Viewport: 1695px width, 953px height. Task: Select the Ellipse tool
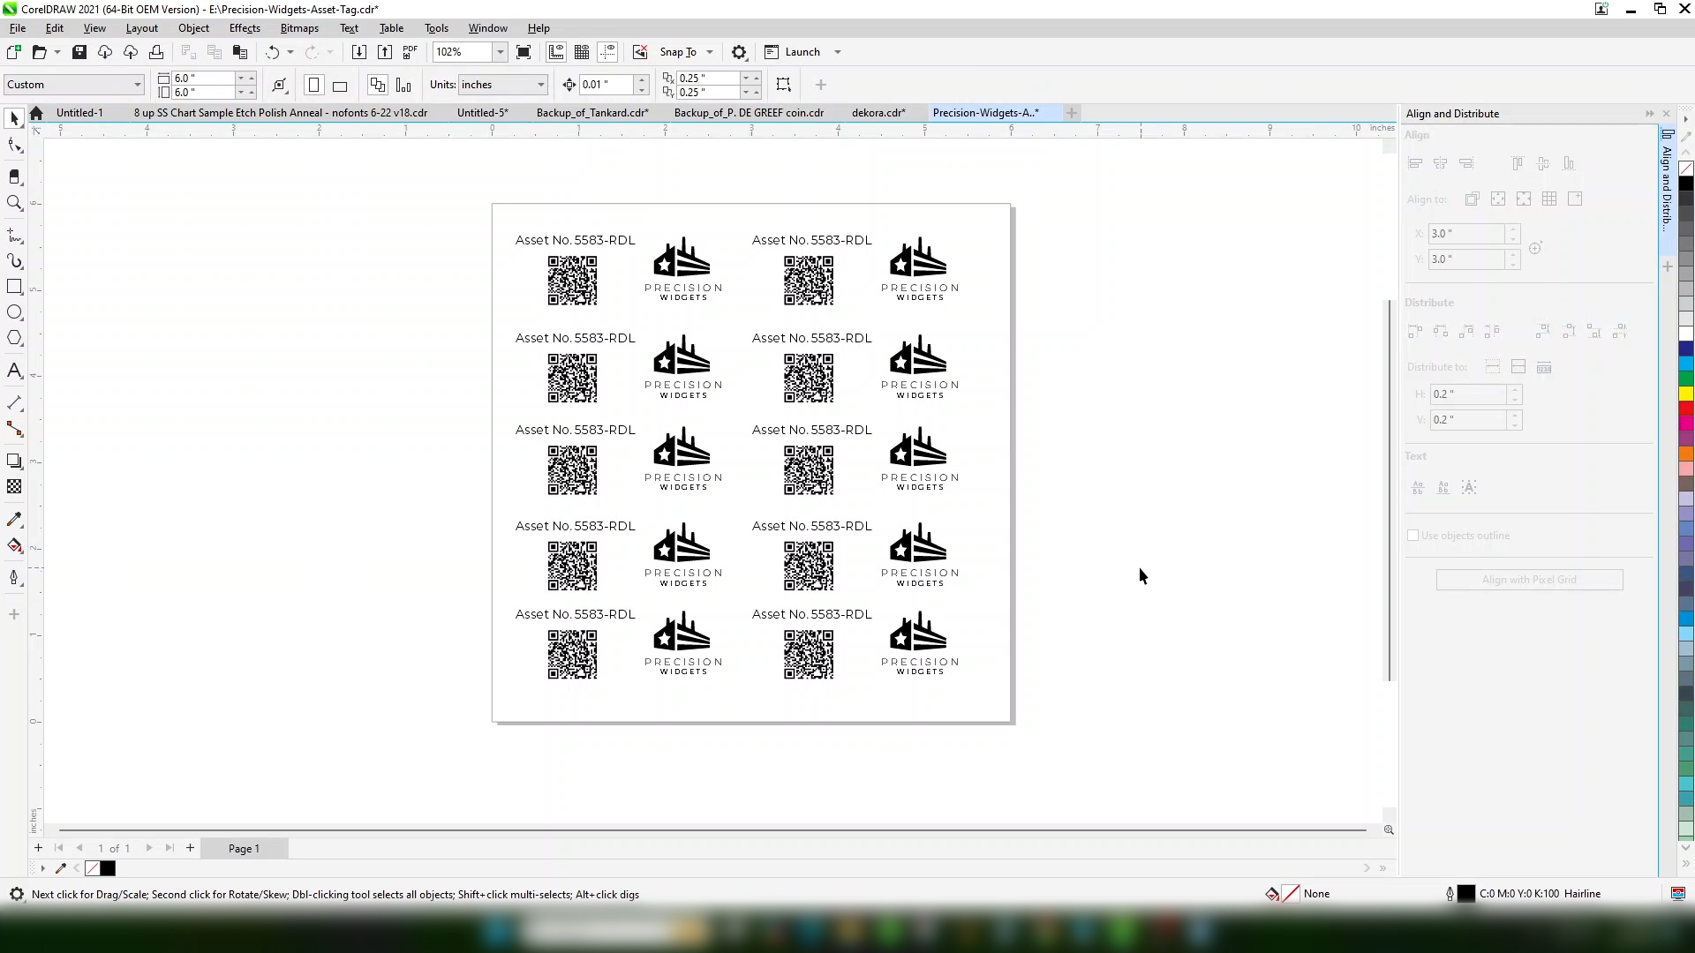point(14,311)
